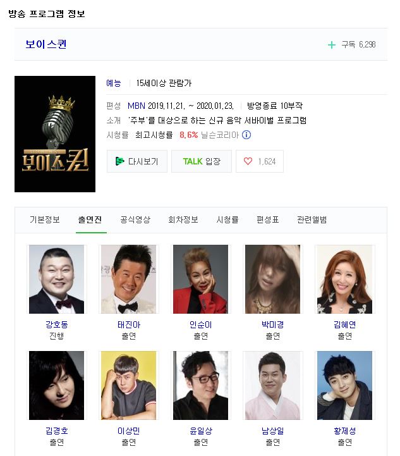400x456 pixels.
Task: Open the 보이스퀸 program poster image
Action: tap(55, 134)
